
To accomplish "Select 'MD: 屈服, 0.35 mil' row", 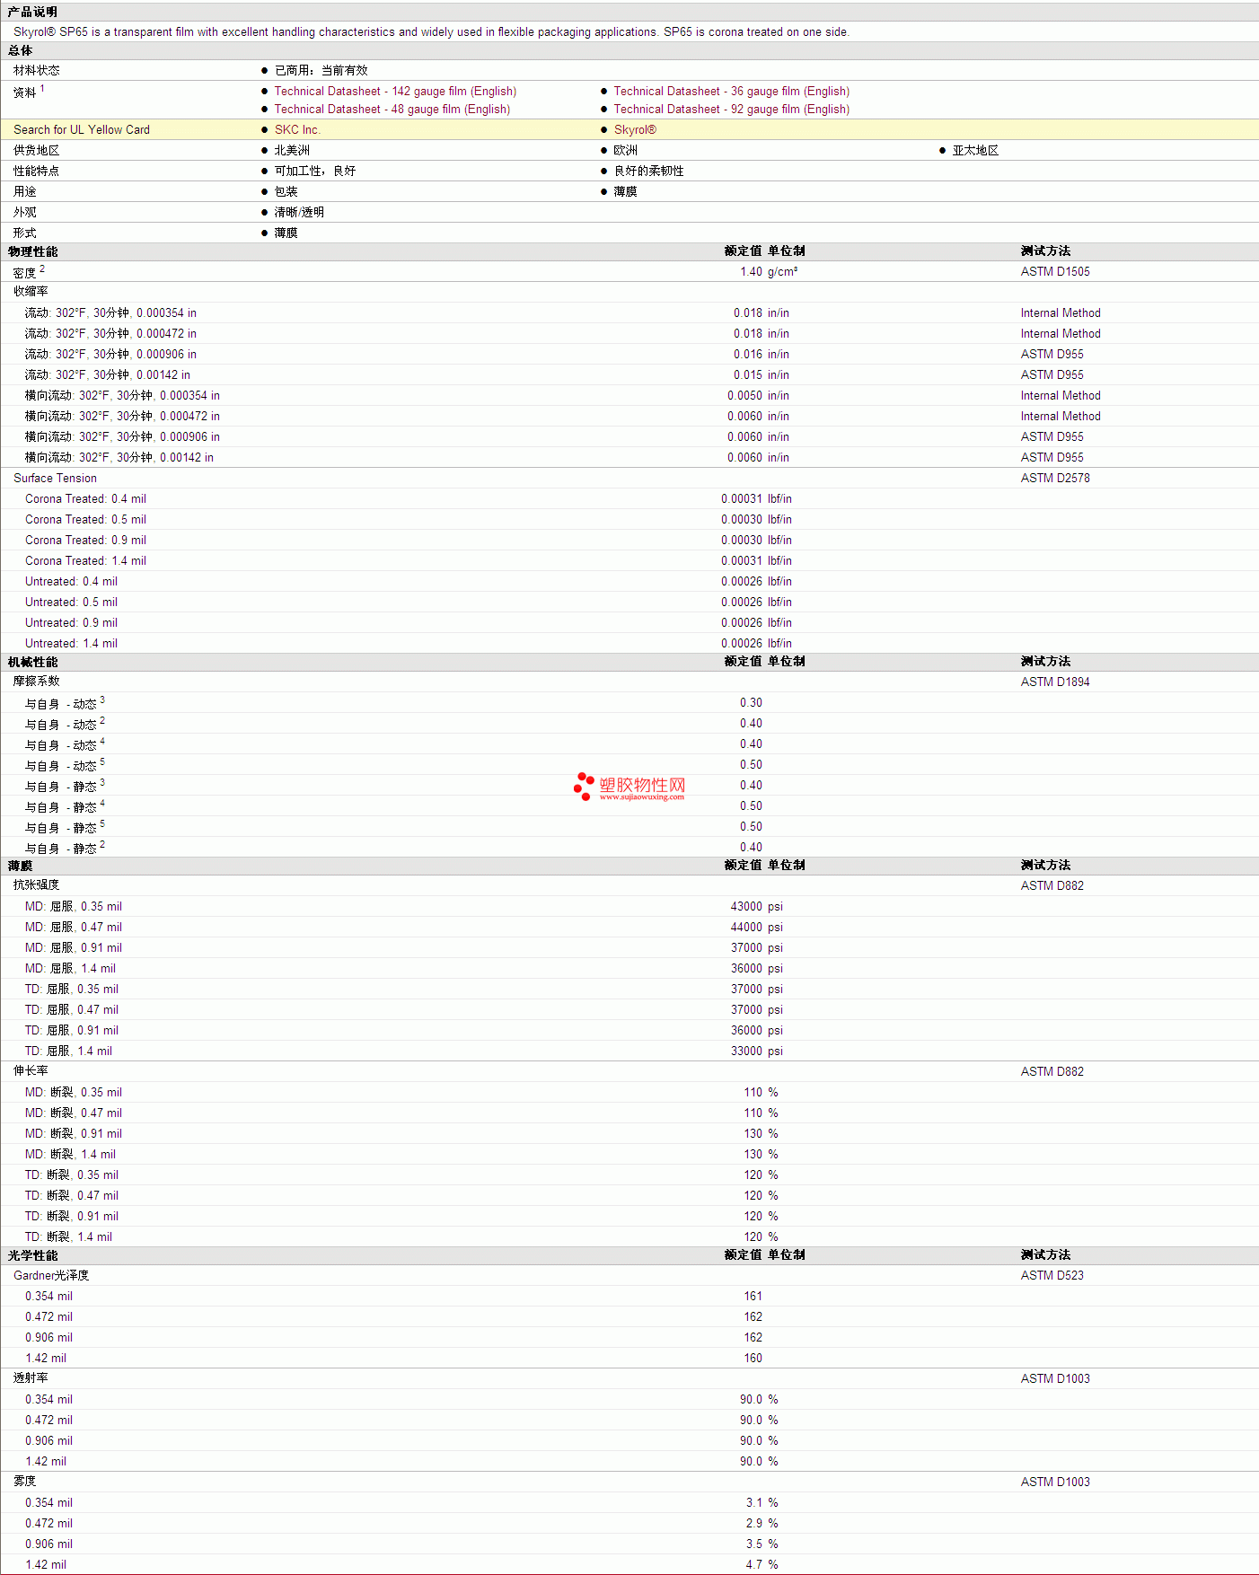I will click(x=629, y=906).
